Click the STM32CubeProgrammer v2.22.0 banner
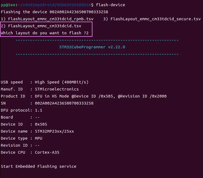This screenshot has width=203, height=178. (x=92, y=47)
